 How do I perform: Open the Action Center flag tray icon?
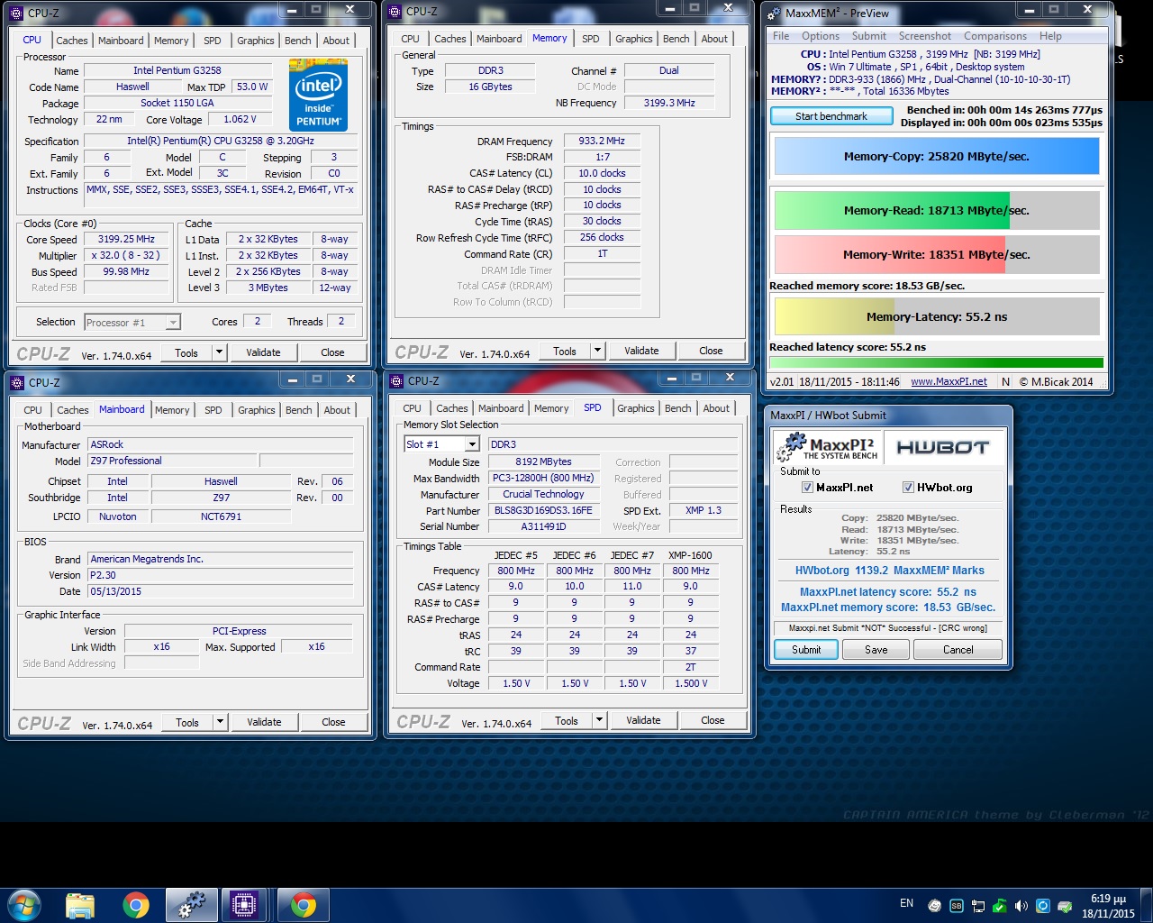(x=999, y=906)
